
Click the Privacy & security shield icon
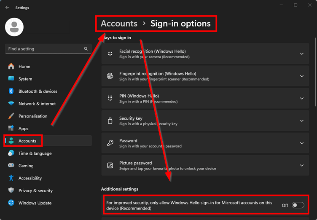coord(11,190)
